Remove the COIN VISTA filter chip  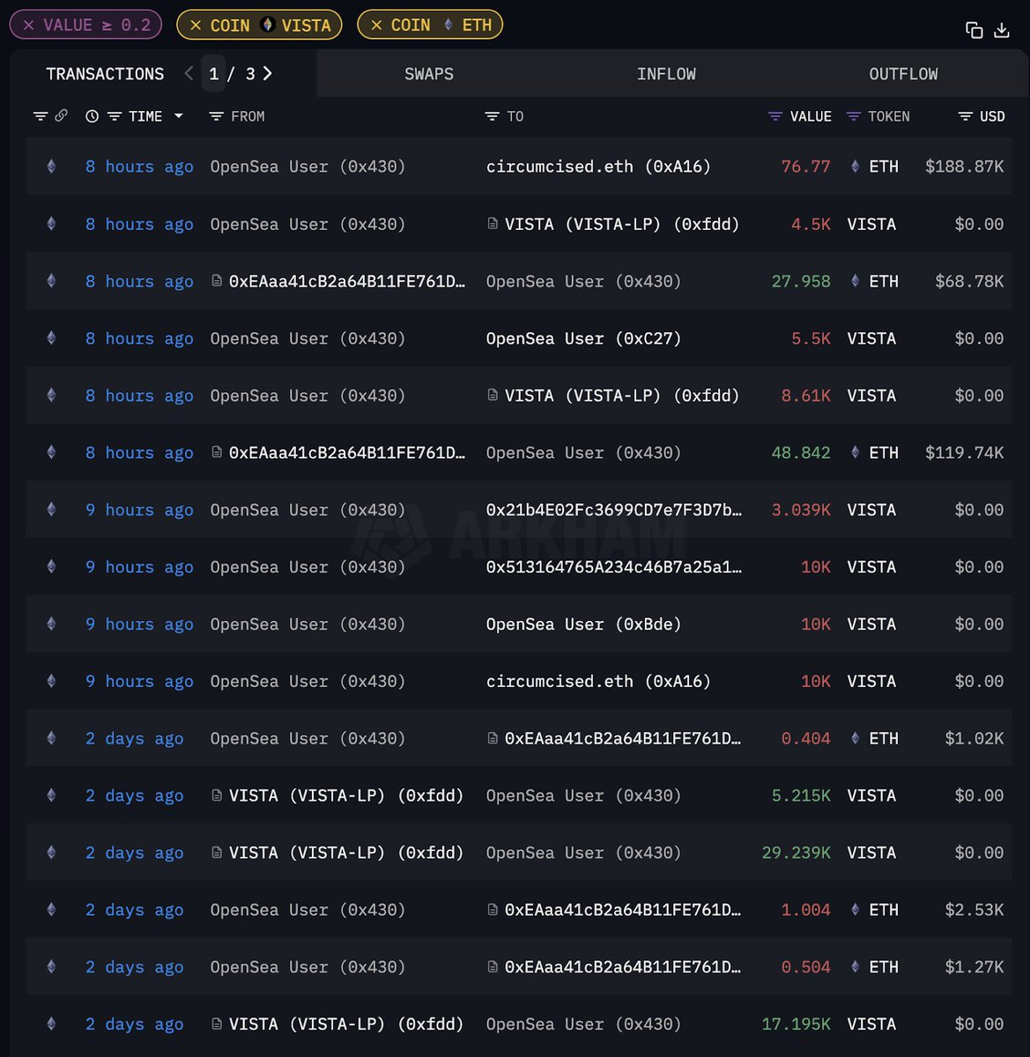point(196,25)
